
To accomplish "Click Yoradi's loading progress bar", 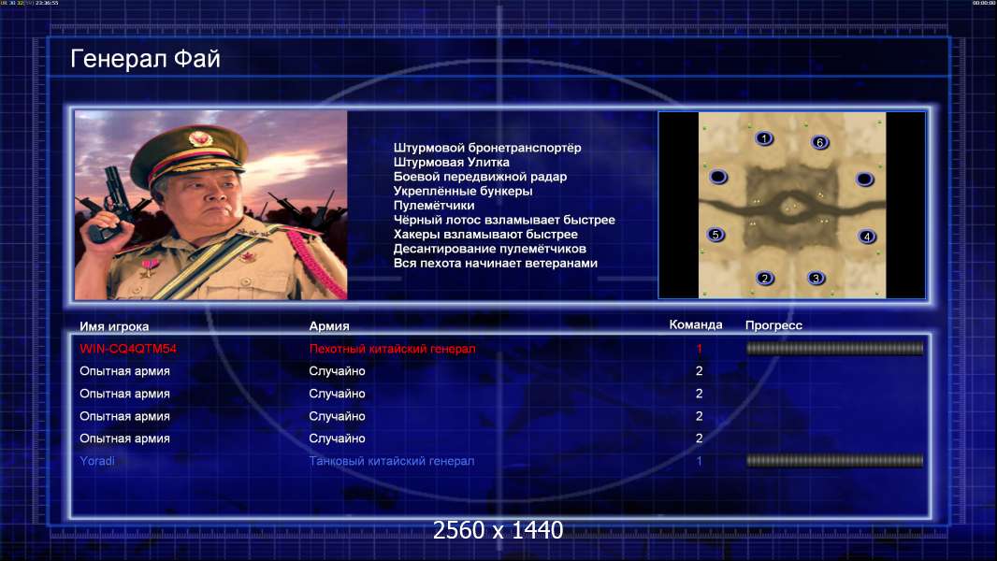I will (x=834, y=461).
